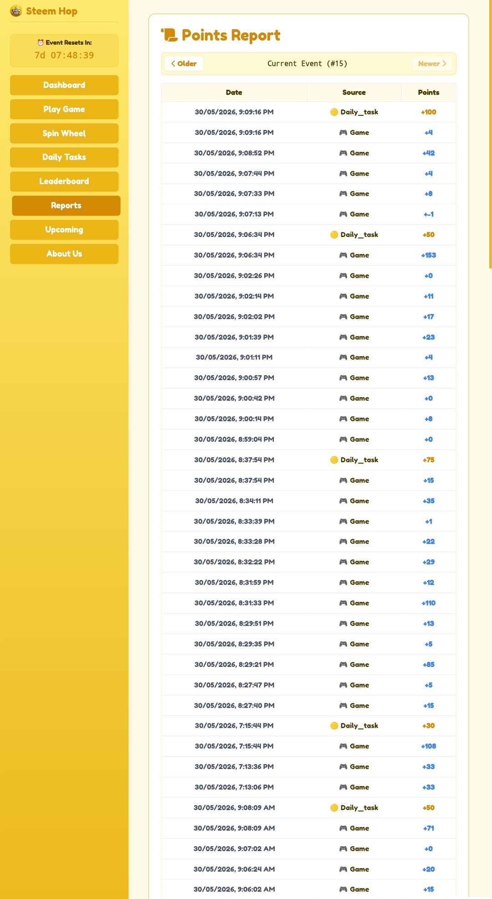Click the +-1 points value
Image resolution: width=492 pixels, height=899 pixels.
pos(429,214)
